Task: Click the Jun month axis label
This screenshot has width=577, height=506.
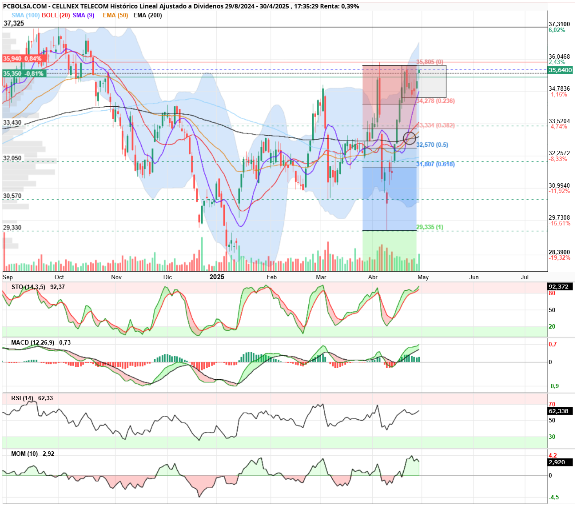Action: coord(474,277)
